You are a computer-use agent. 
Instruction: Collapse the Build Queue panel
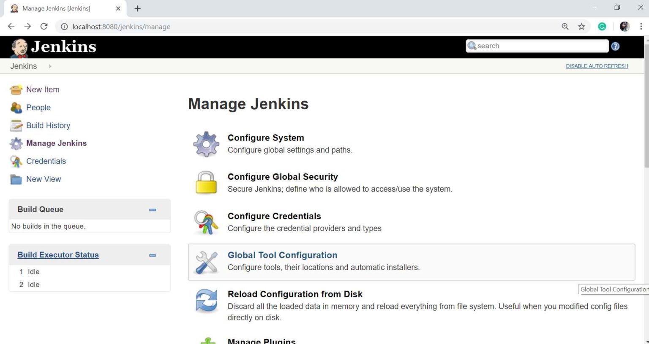click(x=152, y=209)
